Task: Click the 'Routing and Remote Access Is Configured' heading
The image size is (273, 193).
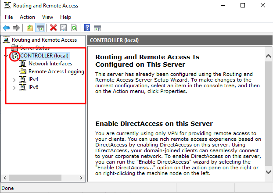Action: (147, 61)
